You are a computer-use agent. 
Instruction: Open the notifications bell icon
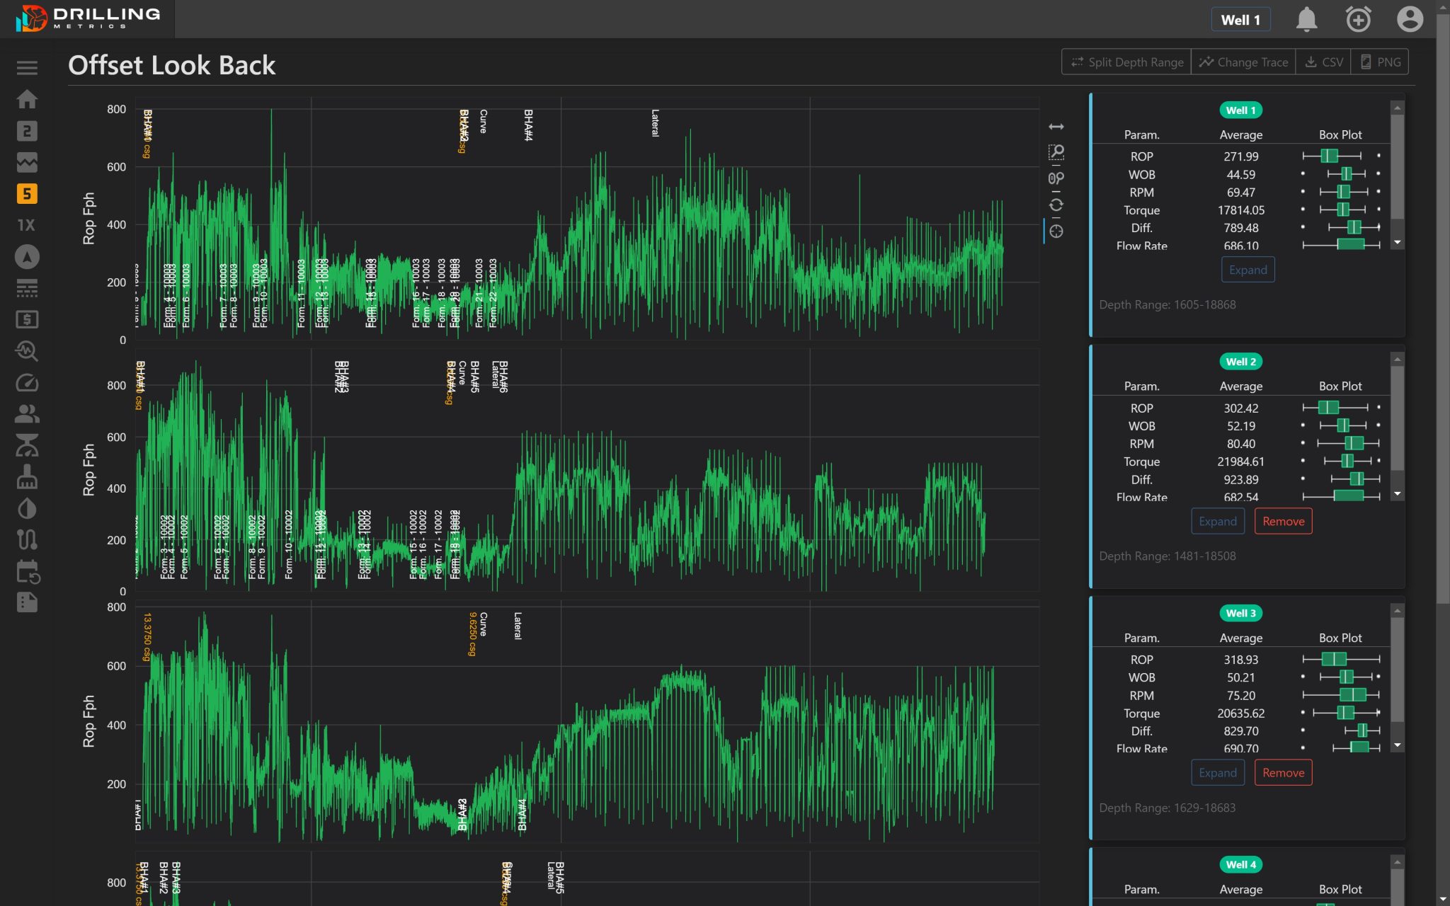coord(1306,19)
